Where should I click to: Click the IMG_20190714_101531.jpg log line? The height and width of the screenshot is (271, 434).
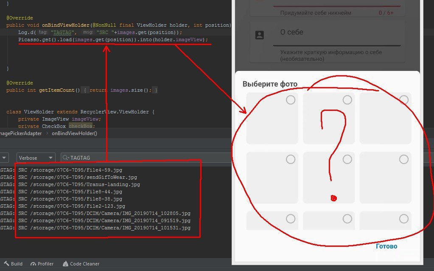coord(95,228)
